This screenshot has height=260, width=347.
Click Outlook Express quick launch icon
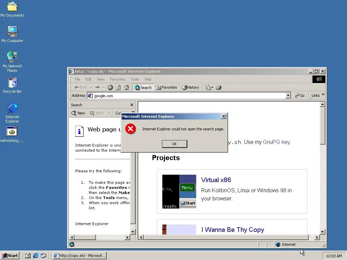click(x=43, y=256)
